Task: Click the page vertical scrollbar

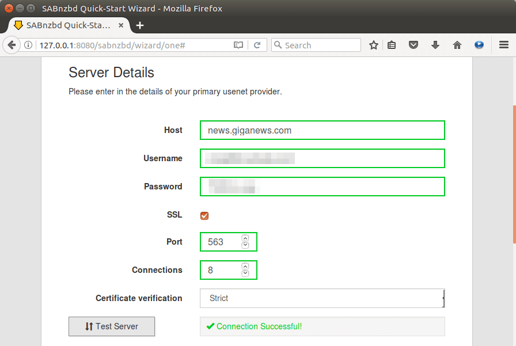Action: click(x=514, y=173)
